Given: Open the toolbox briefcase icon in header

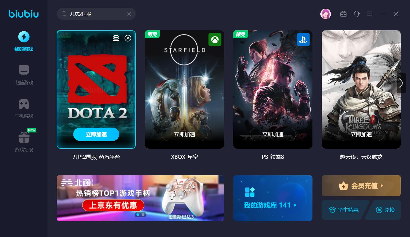Looking at the screenshot, I should point(343,14).
